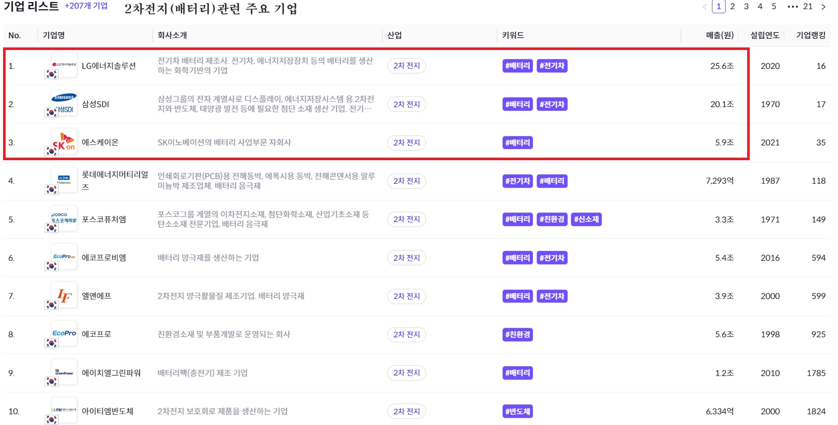Click the #신소재 keyword tag for 포스코퓨처엠
The image size is (838, 425).
(x=586, y=219)
